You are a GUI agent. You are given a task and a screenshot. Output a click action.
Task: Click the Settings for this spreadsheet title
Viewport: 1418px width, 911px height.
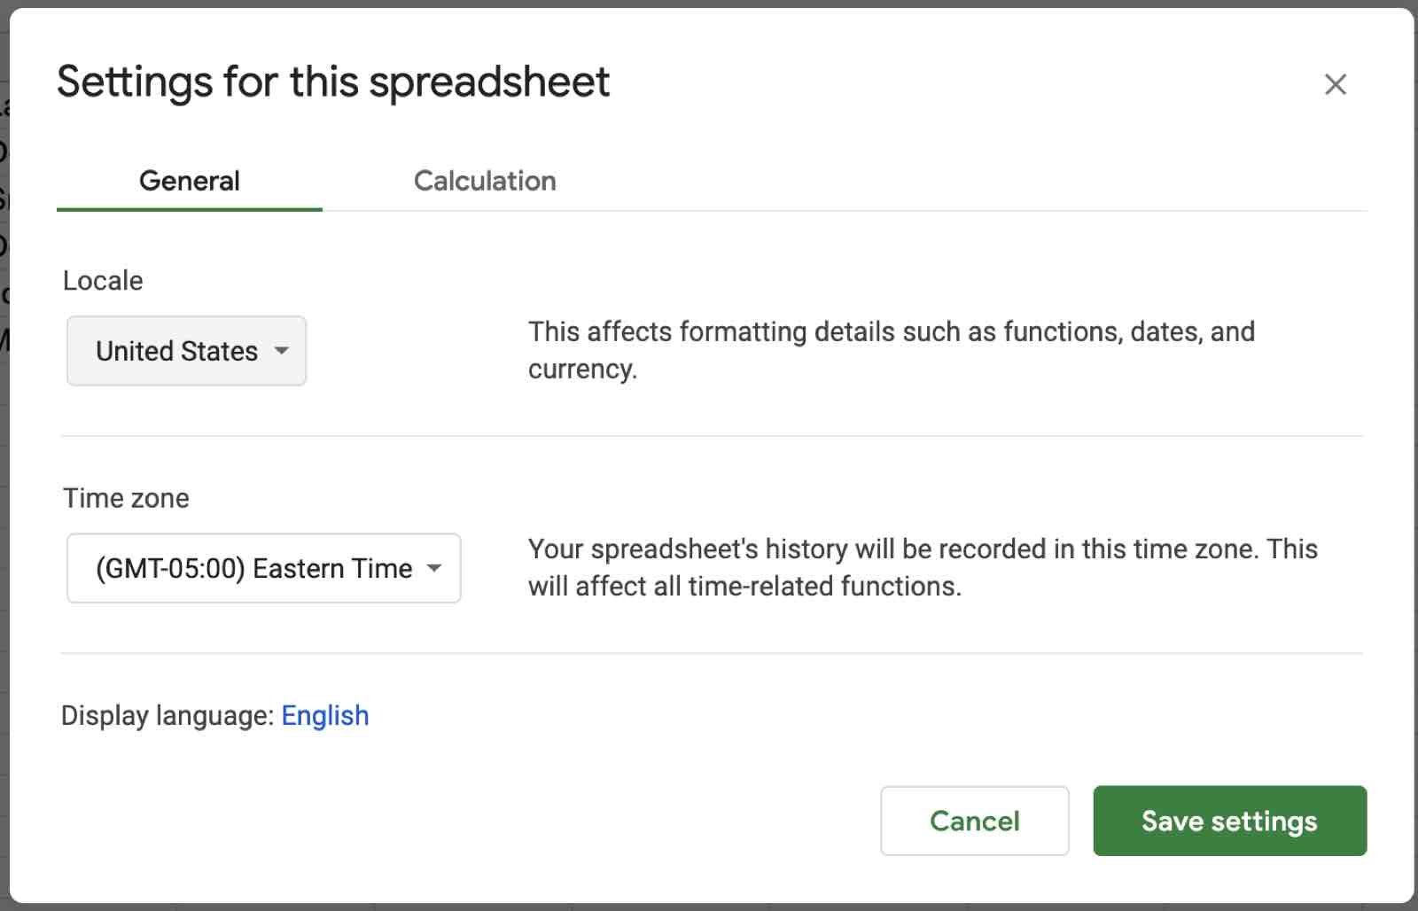tap(332, 82)
